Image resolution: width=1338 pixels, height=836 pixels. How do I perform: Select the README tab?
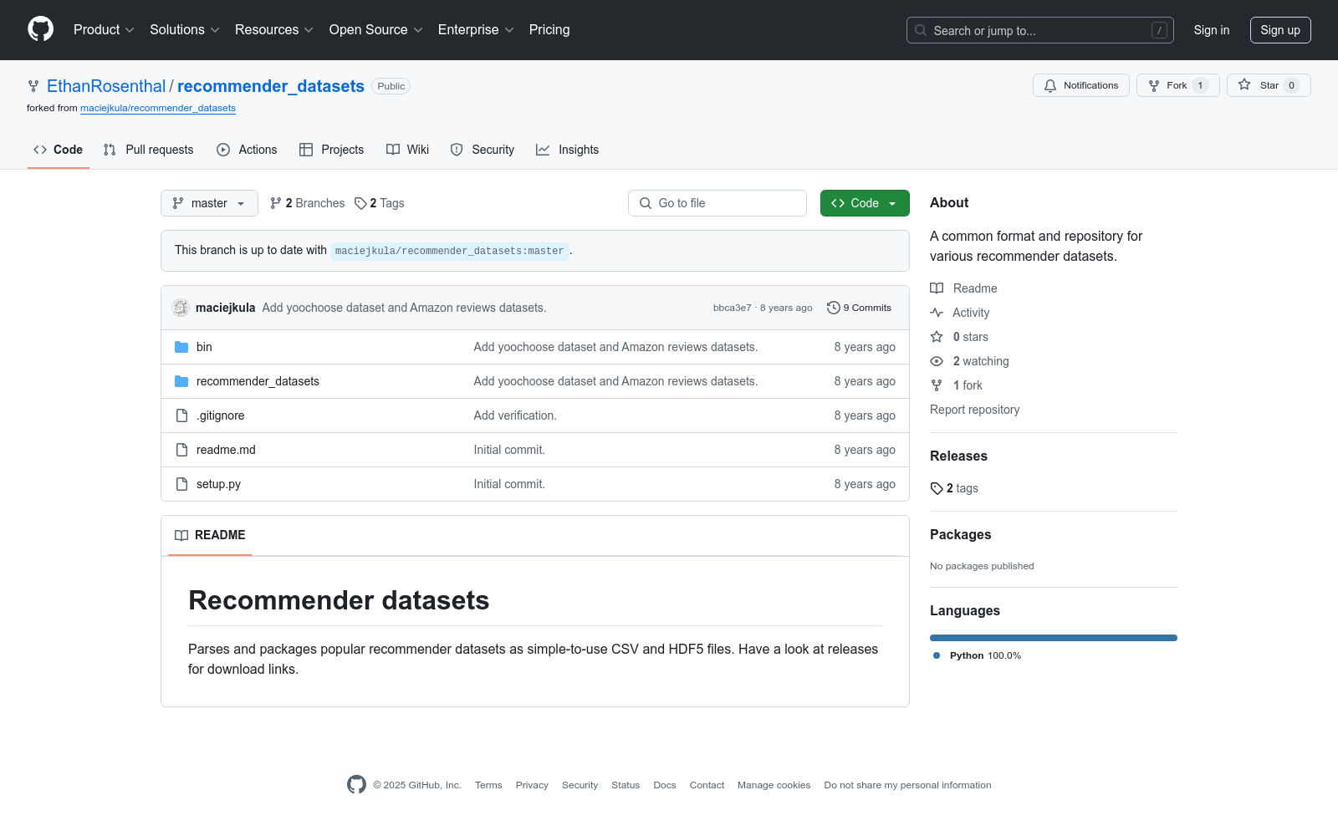coord(210,535)
